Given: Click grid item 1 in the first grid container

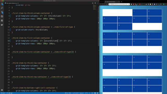Looking at the screenshot, I should [140, 13].
